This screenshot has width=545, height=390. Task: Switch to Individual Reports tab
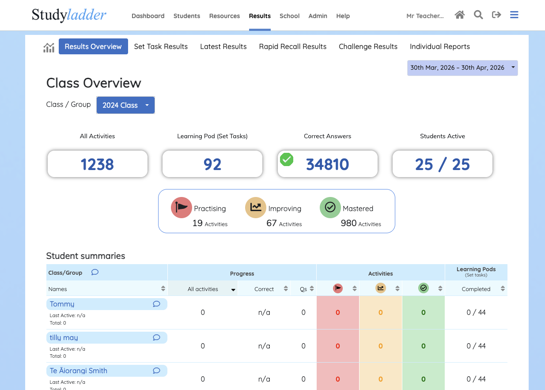point(440,46)
